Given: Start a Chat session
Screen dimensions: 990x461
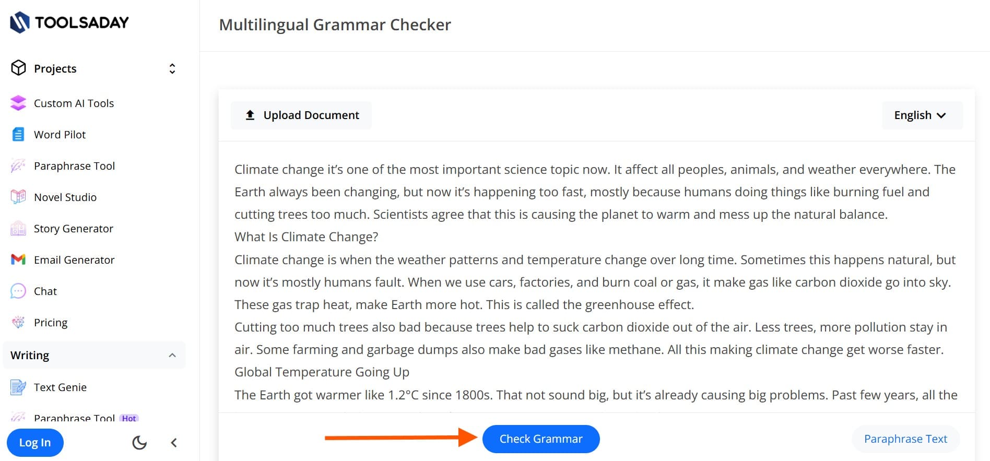Looking at the screenshot, I should 45,291.
